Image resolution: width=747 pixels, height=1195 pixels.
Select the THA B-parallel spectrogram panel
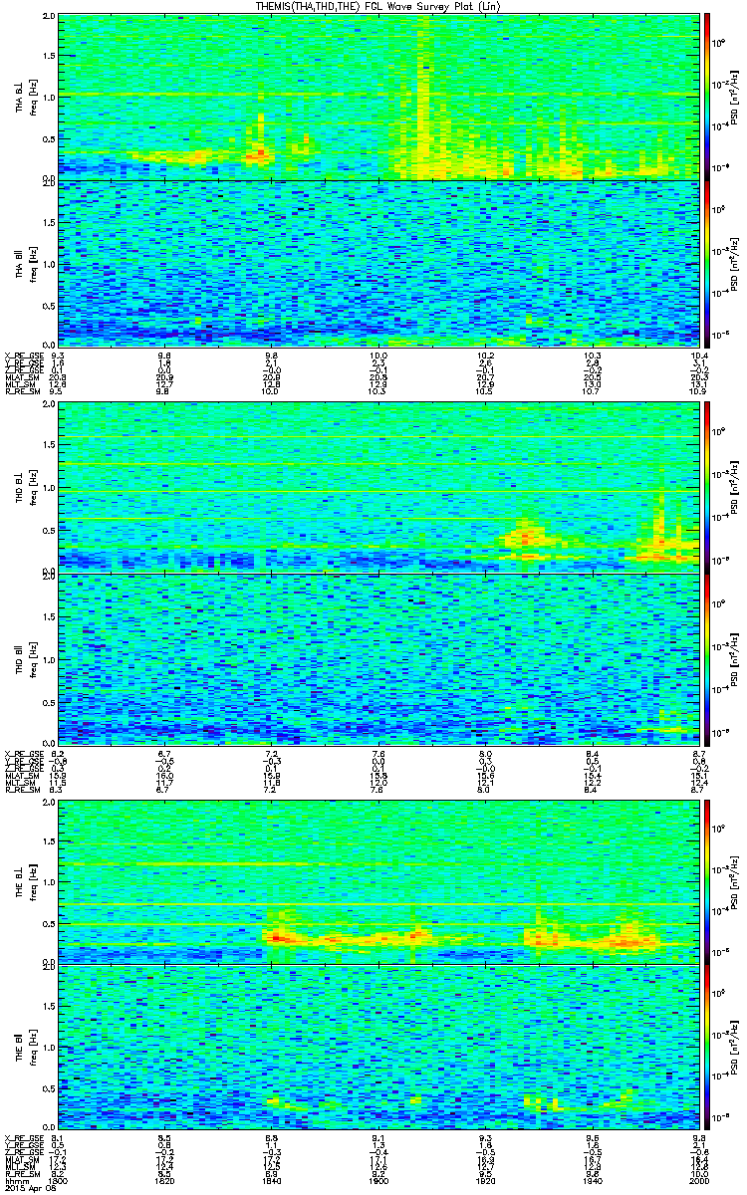point(377,263)
